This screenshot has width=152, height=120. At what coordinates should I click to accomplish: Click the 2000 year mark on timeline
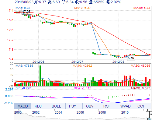18,112
